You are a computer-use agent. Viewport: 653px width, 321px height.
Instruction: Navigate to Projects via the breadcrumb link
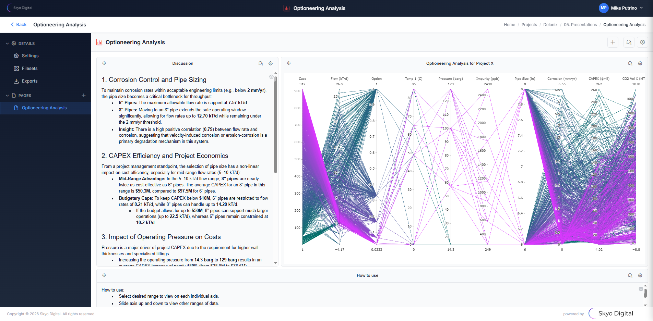click(x=529, y=24)
